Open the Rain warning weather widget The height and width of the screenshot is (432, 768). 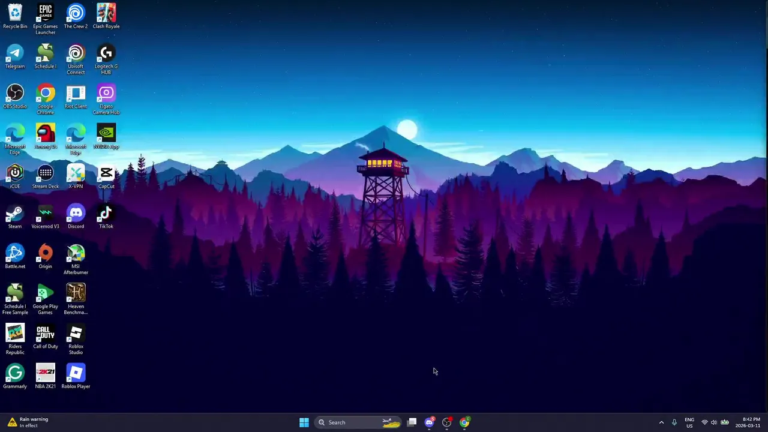coord(28,422)
